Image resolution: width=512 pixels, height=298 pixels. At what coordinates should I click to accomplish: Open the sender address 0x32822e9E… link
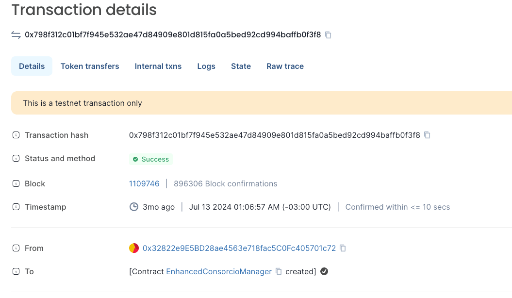pos(239,248)
